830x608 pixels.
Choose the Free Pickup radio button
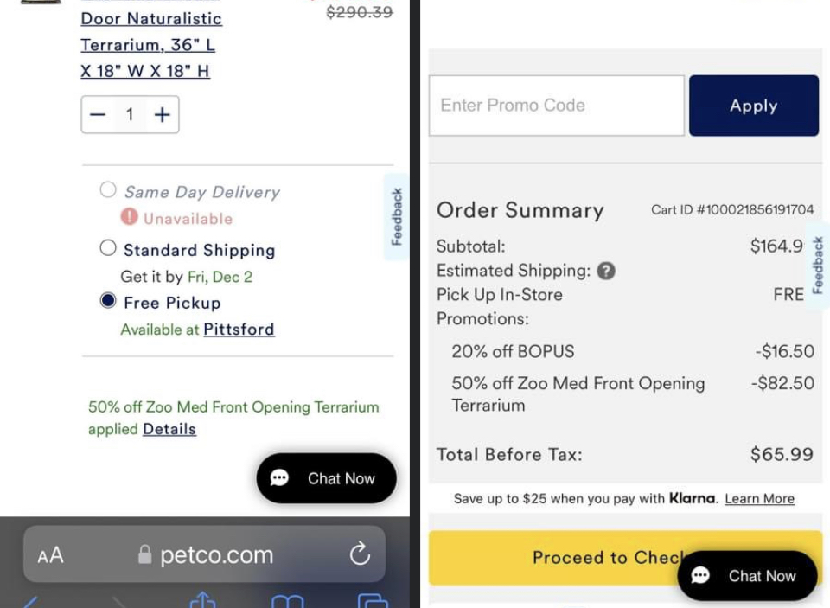tap(108, 301)
